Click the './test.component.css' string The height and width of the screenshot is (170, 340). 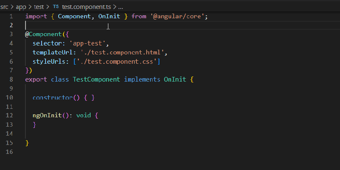[116, 62]
